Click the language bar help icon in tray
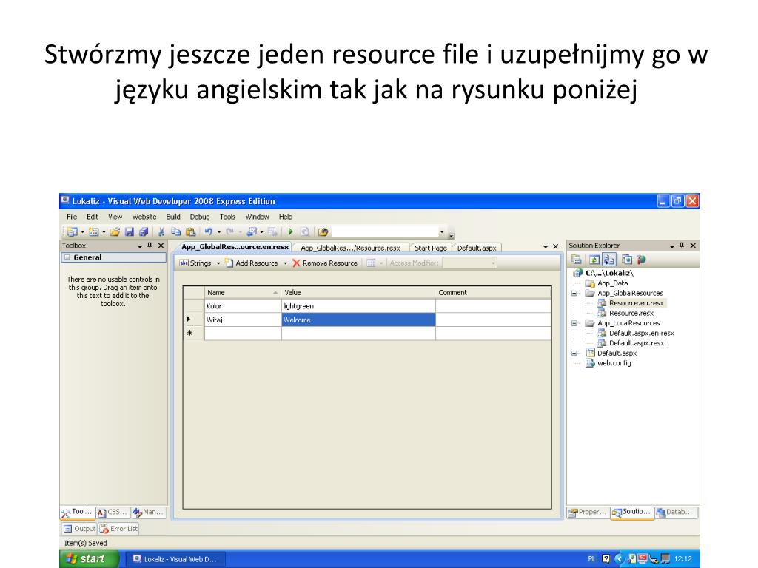The width and height of the screenshot is (758, 568). (x=606, y=559)
